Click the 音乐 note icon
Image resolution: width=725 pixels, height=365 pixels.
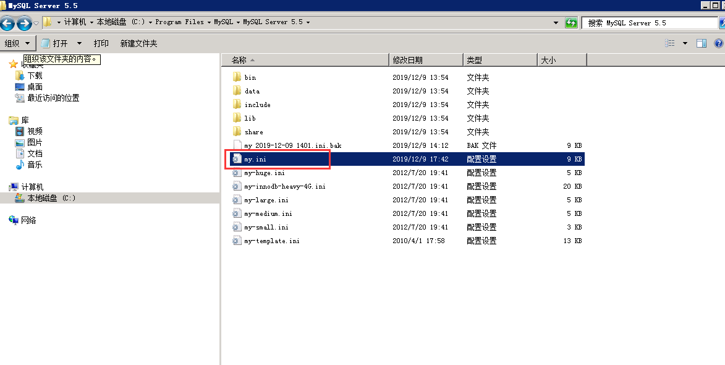(x=20, y=164)
